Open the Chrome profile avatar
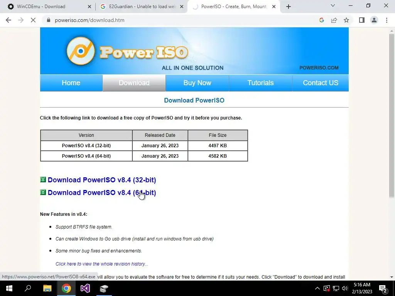This screenshot has width=395, height=296. tap(374, 20)
